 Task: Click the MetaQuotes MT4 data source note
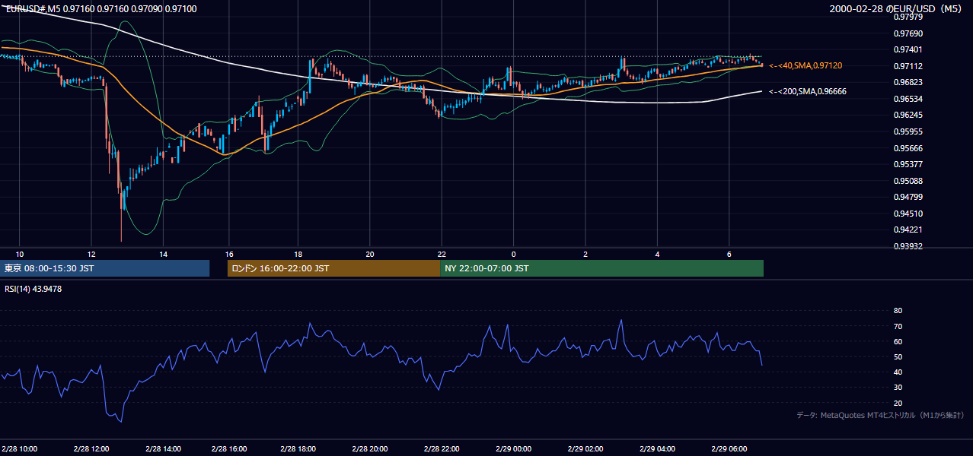pyautogui.click(x=880, y=415)
